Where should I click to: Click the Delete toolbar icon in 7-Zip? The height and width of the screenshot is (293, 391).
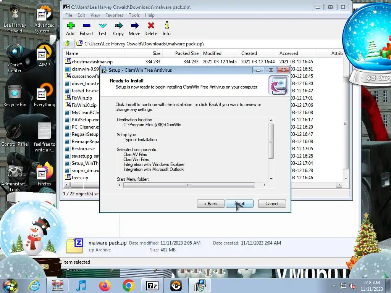tap(150, 29)
